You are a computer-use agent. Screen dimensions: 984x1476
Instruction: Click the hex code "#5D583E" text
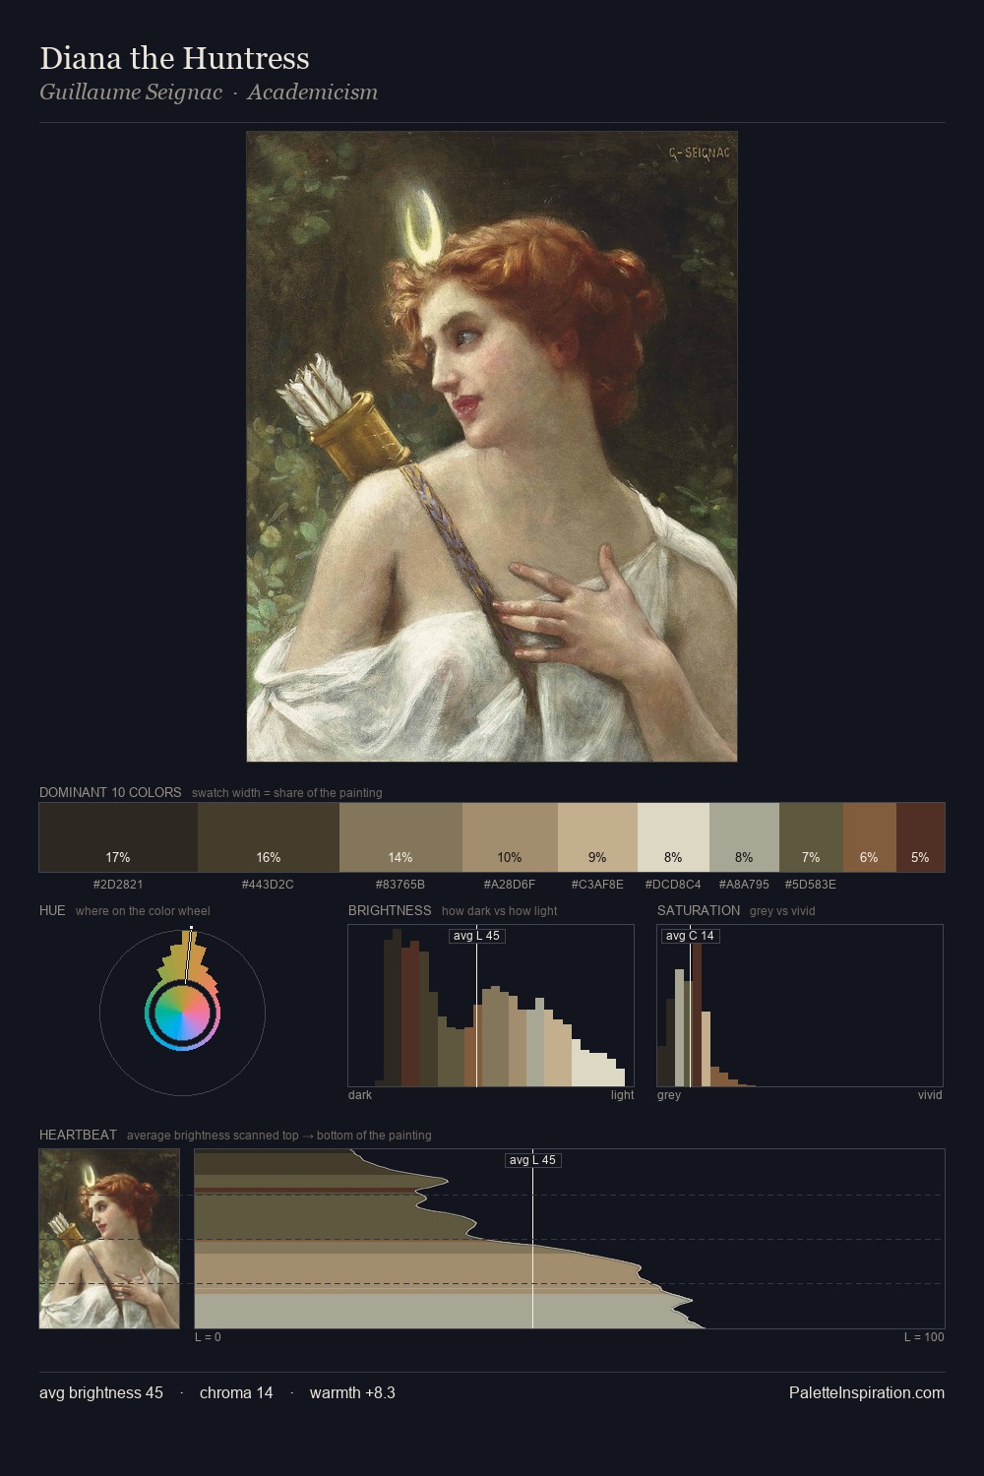[811, 885]
